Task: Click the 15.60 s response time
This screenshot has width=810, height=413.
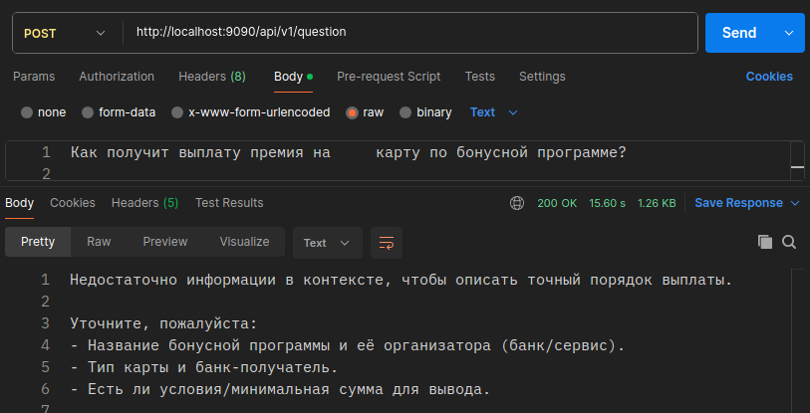Action: point(608,203)
